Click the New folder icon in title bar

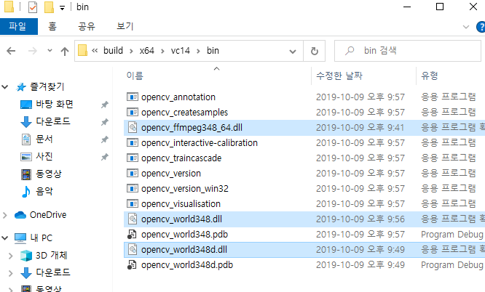click(x=49, y=7)
